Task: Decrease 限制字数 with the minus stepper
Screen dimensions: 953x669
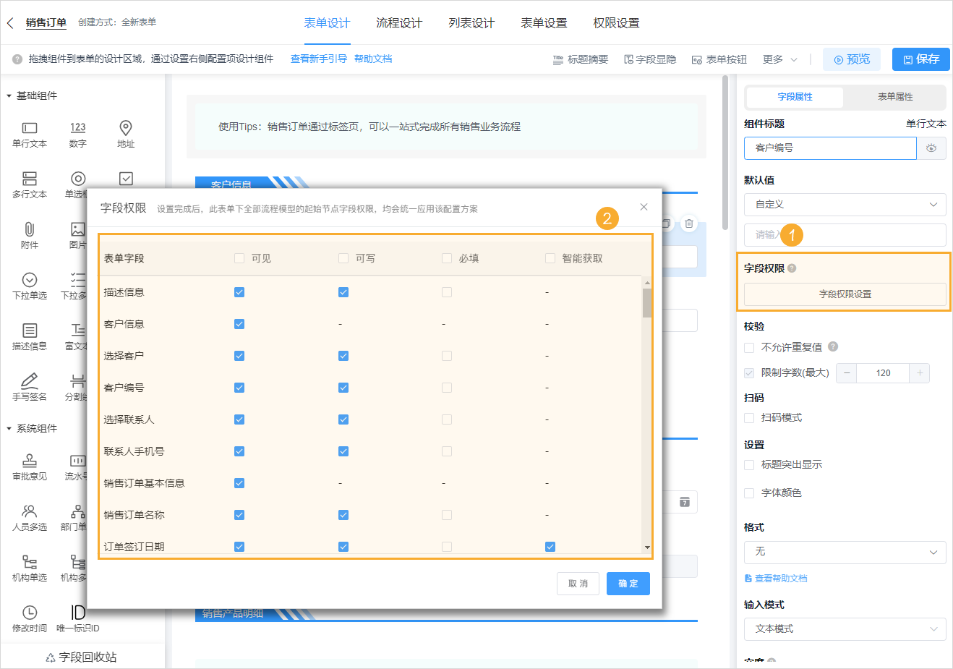Action: [847, 373]
